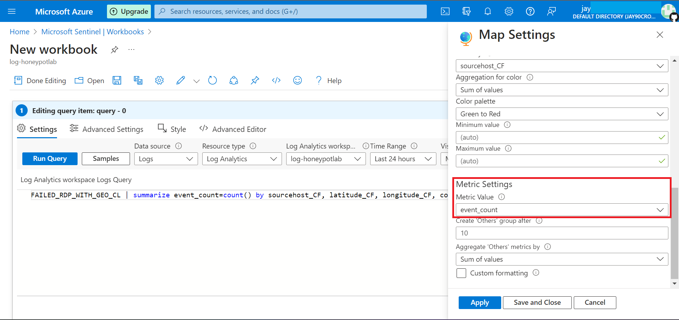Open the sourcehost_CF dropdown
The width and height of the screenshot is (679, 320).
click(x=562, y=66)
